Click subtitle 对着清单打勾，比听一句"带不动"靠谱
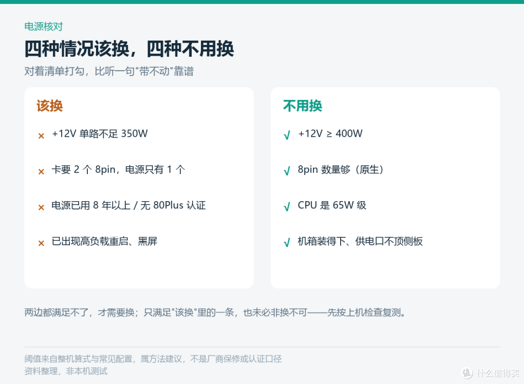The height and width of the screenshot is (384, 524). [x=109, y=71]
